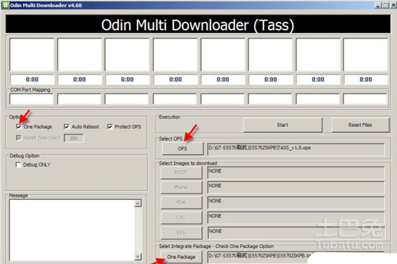Viewport: 397px width, 264px height.
Task: Click the OPS path field showing TASS_v1.0.ops
Action: 296,150
